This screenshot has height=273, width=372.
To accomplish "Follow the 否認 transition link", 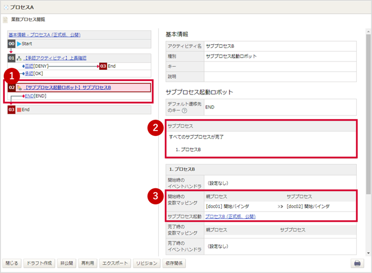I will [x=29, y=66].
